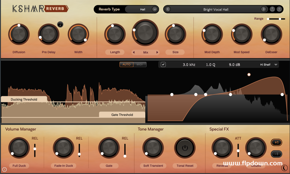Load a preset via the download icon
The image size is (290, 174).
pos(279,9)
